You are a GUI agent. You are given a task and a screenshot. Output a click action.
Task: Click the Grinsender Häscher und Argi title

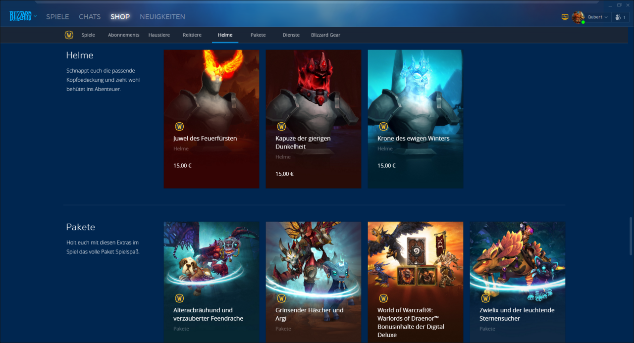point(310,314)
